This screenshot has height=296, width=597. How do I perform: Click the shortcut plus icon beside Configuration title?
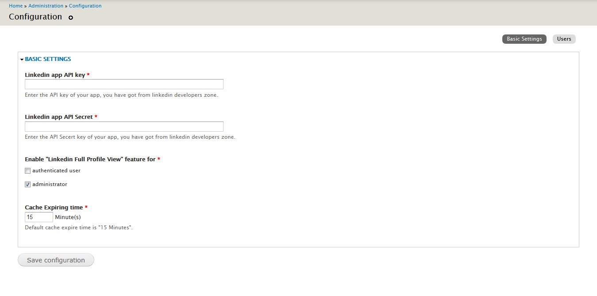click(x=71, y=18)
